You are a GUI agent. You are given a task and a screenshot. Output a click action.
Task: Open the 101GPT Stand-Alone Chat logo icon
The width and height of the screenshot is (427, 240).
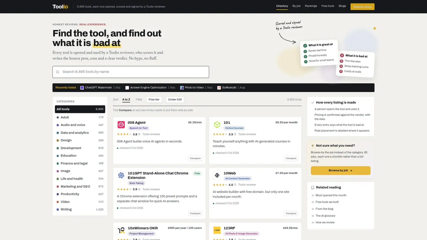121,175
